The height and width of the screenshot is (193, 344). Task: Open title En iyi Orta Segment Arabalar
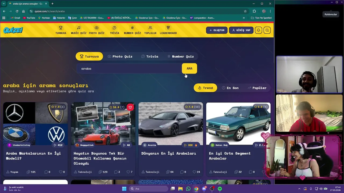click(x=230, y=156)
